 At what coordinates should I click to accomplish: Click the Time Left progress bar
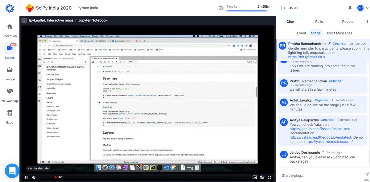pos(248,11)
